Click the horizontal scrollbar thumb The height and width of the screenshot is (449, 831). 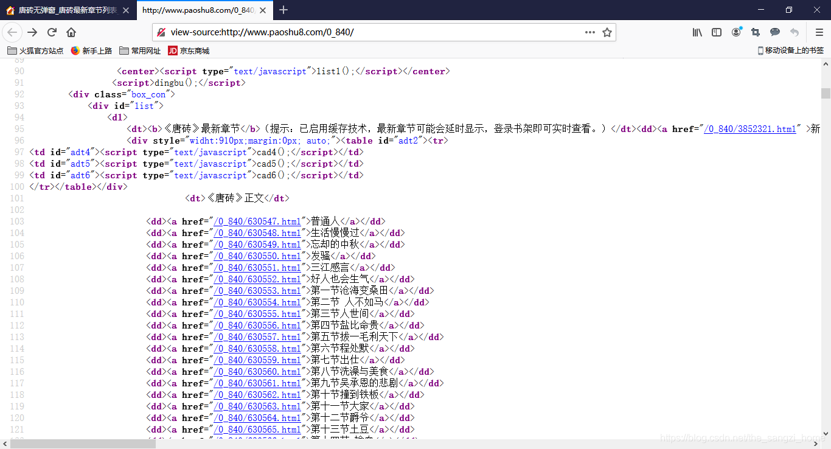tap(83, 444)
